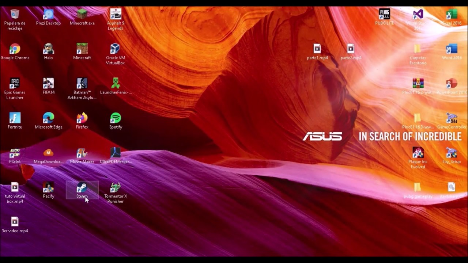
Task: Select the LauncherFenix creeper icon
Action: click(x=116, y=86)
